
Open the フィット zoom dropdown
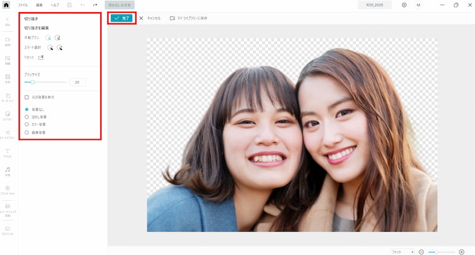(402, 252)
